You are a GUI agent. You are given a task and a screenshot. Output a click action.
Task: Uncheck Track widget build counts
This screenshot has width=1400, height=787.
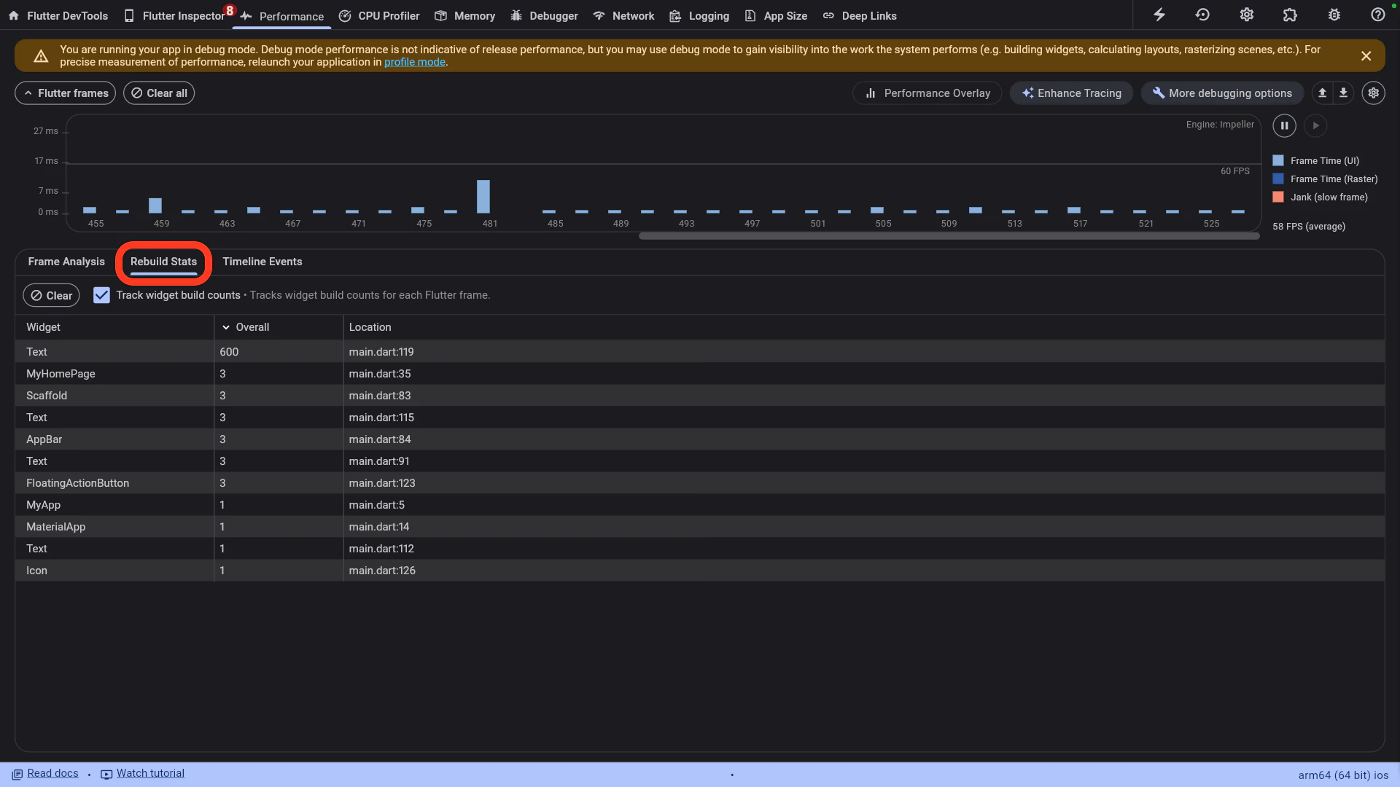point(101,295)
